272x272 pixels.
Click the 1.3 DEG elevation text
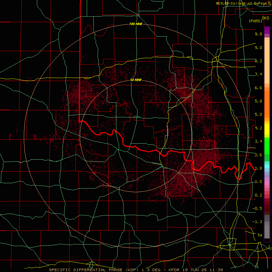(151, 270)
